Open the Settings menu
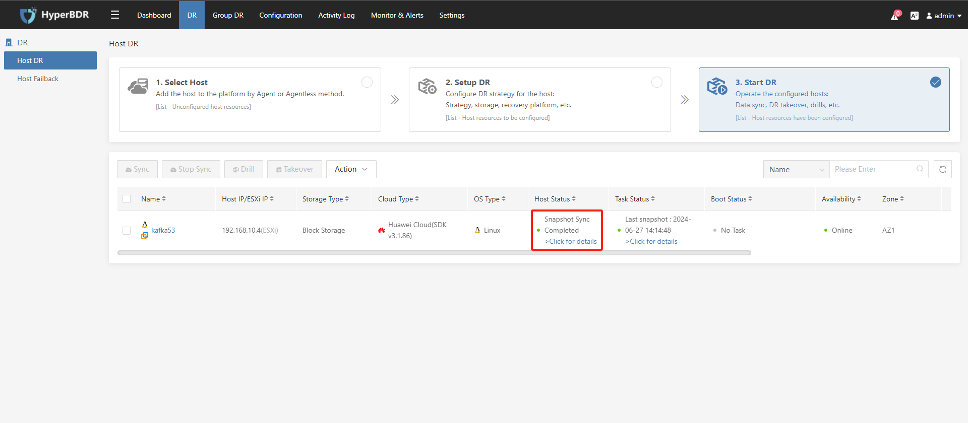The width and height of the screenshot is (968, 423). [x=452, y=15]
